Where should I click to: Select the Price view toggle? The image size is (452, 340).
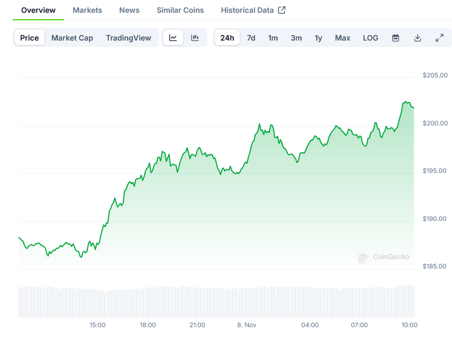[29, 38]
